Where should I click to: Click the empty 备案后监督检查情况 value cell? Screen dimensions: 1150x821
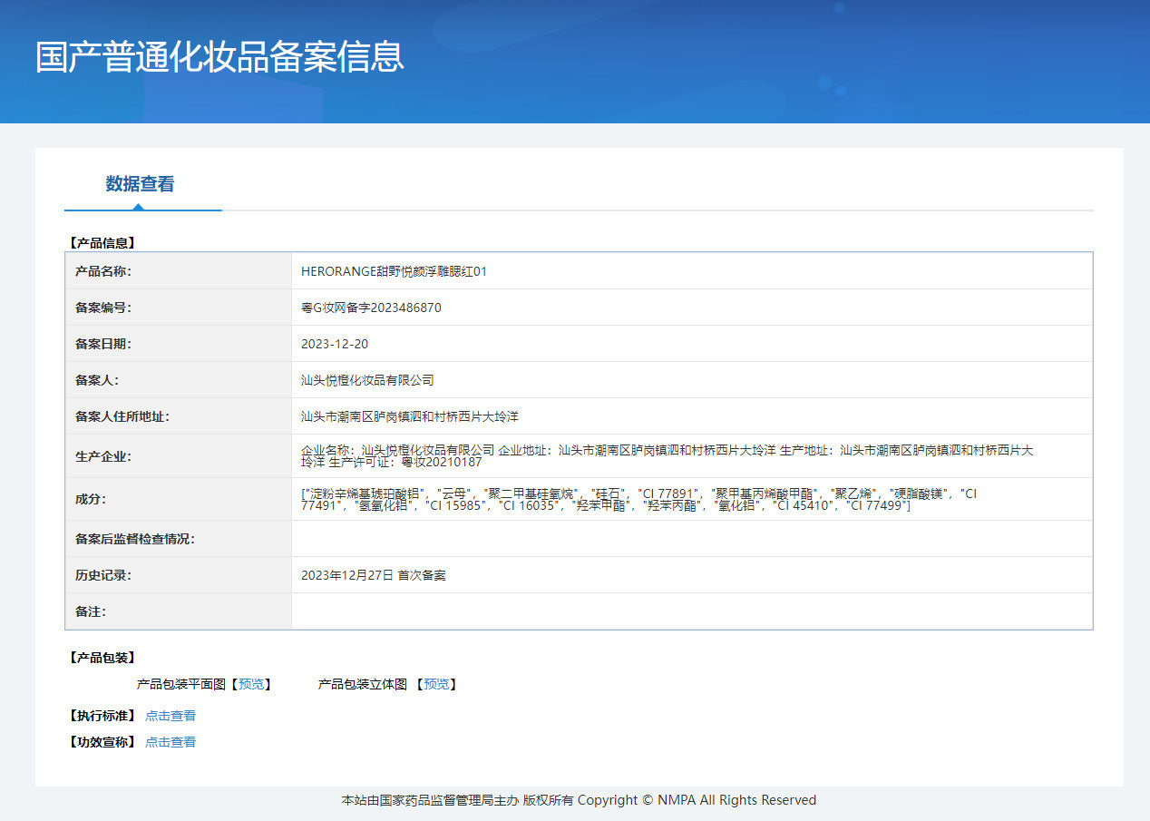click(x=691, y=539)
